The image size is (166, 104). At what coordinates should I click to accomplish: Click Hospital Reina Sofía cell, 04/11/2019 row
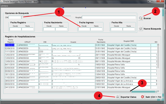click(x=129, y=65)
